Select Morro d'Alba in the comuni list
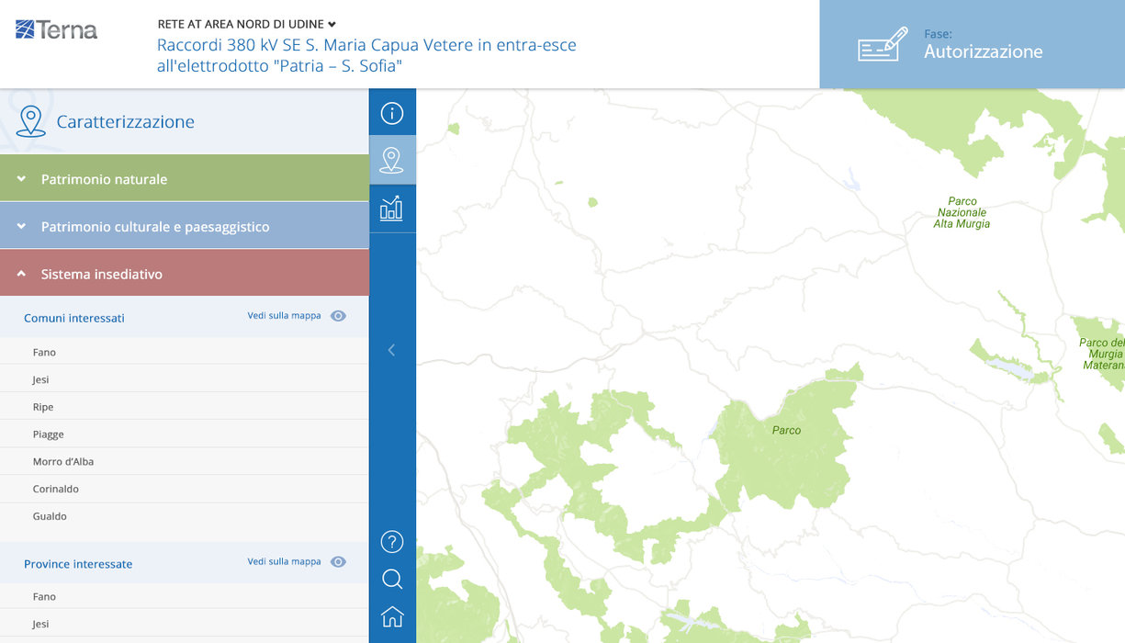This screenshot has height=643, width=1125. (63, 462)
